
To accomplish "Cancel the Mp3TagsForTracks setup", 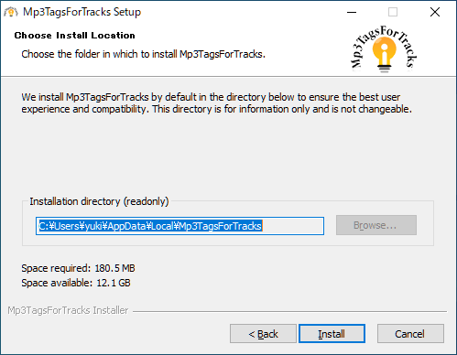I will (x=410, y=334).
